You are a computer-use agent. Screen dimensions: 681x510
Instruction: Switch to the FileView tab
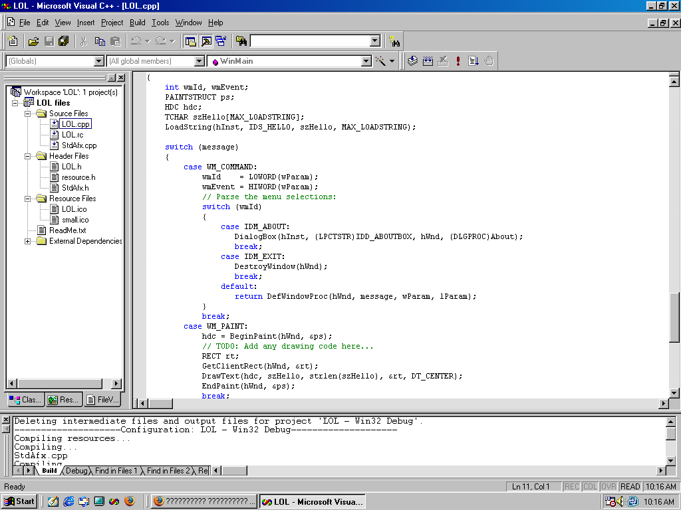click(x=102, y=399)
